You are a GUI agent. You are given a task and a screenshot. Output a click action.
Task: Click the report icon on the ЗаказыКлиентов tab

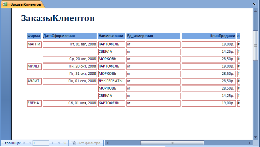tap(5, 4)
